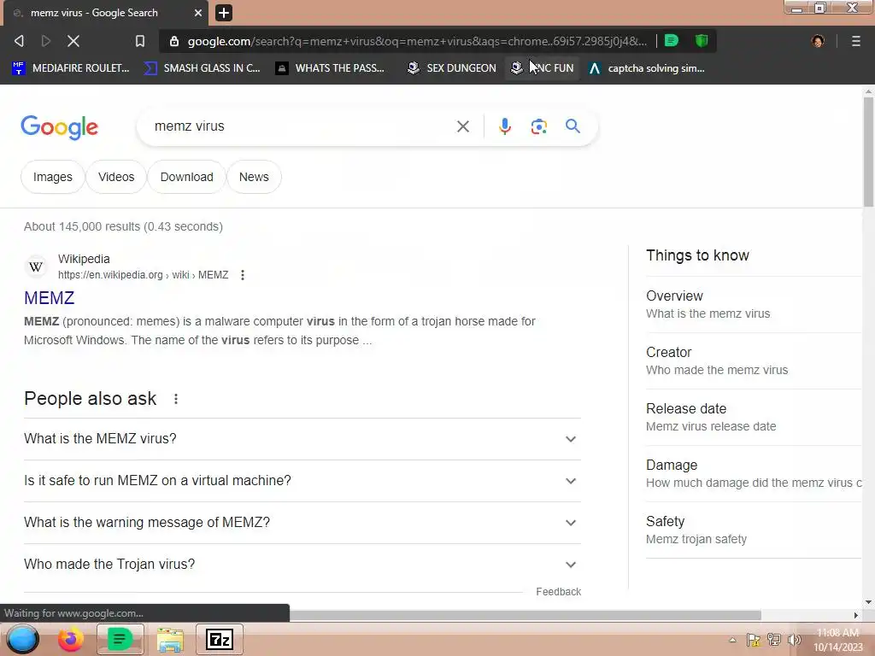Filter results by Videos
875x656 pixels.
click(116, 177)
